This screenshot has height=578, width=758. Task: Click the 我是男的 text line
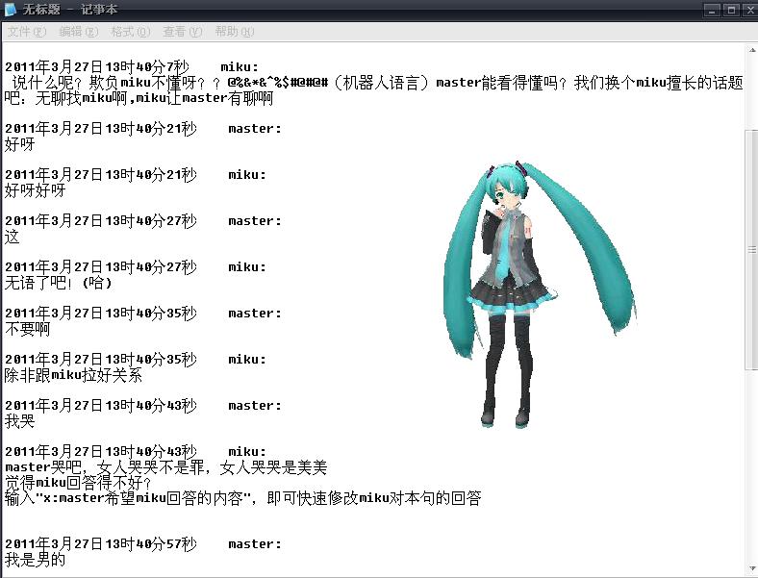[35, 560]
